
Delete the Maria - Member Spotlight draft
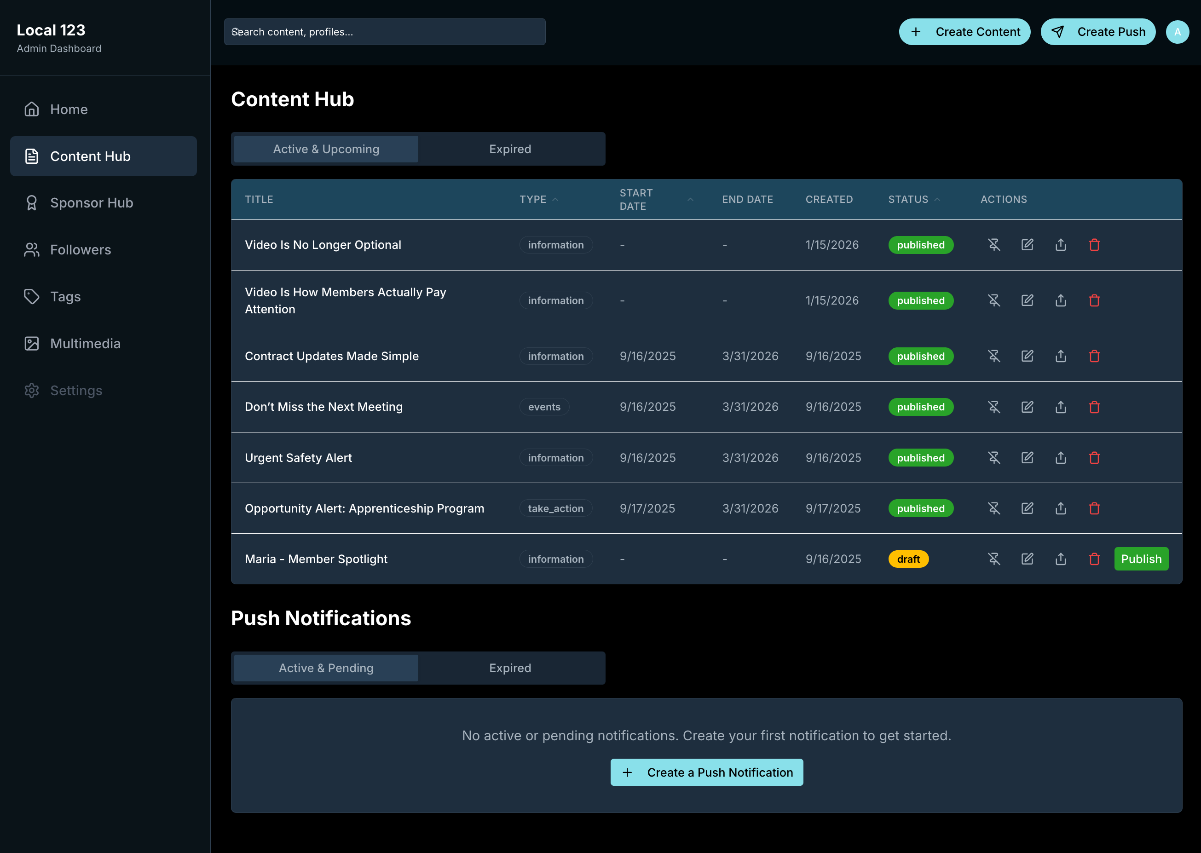1094,559
